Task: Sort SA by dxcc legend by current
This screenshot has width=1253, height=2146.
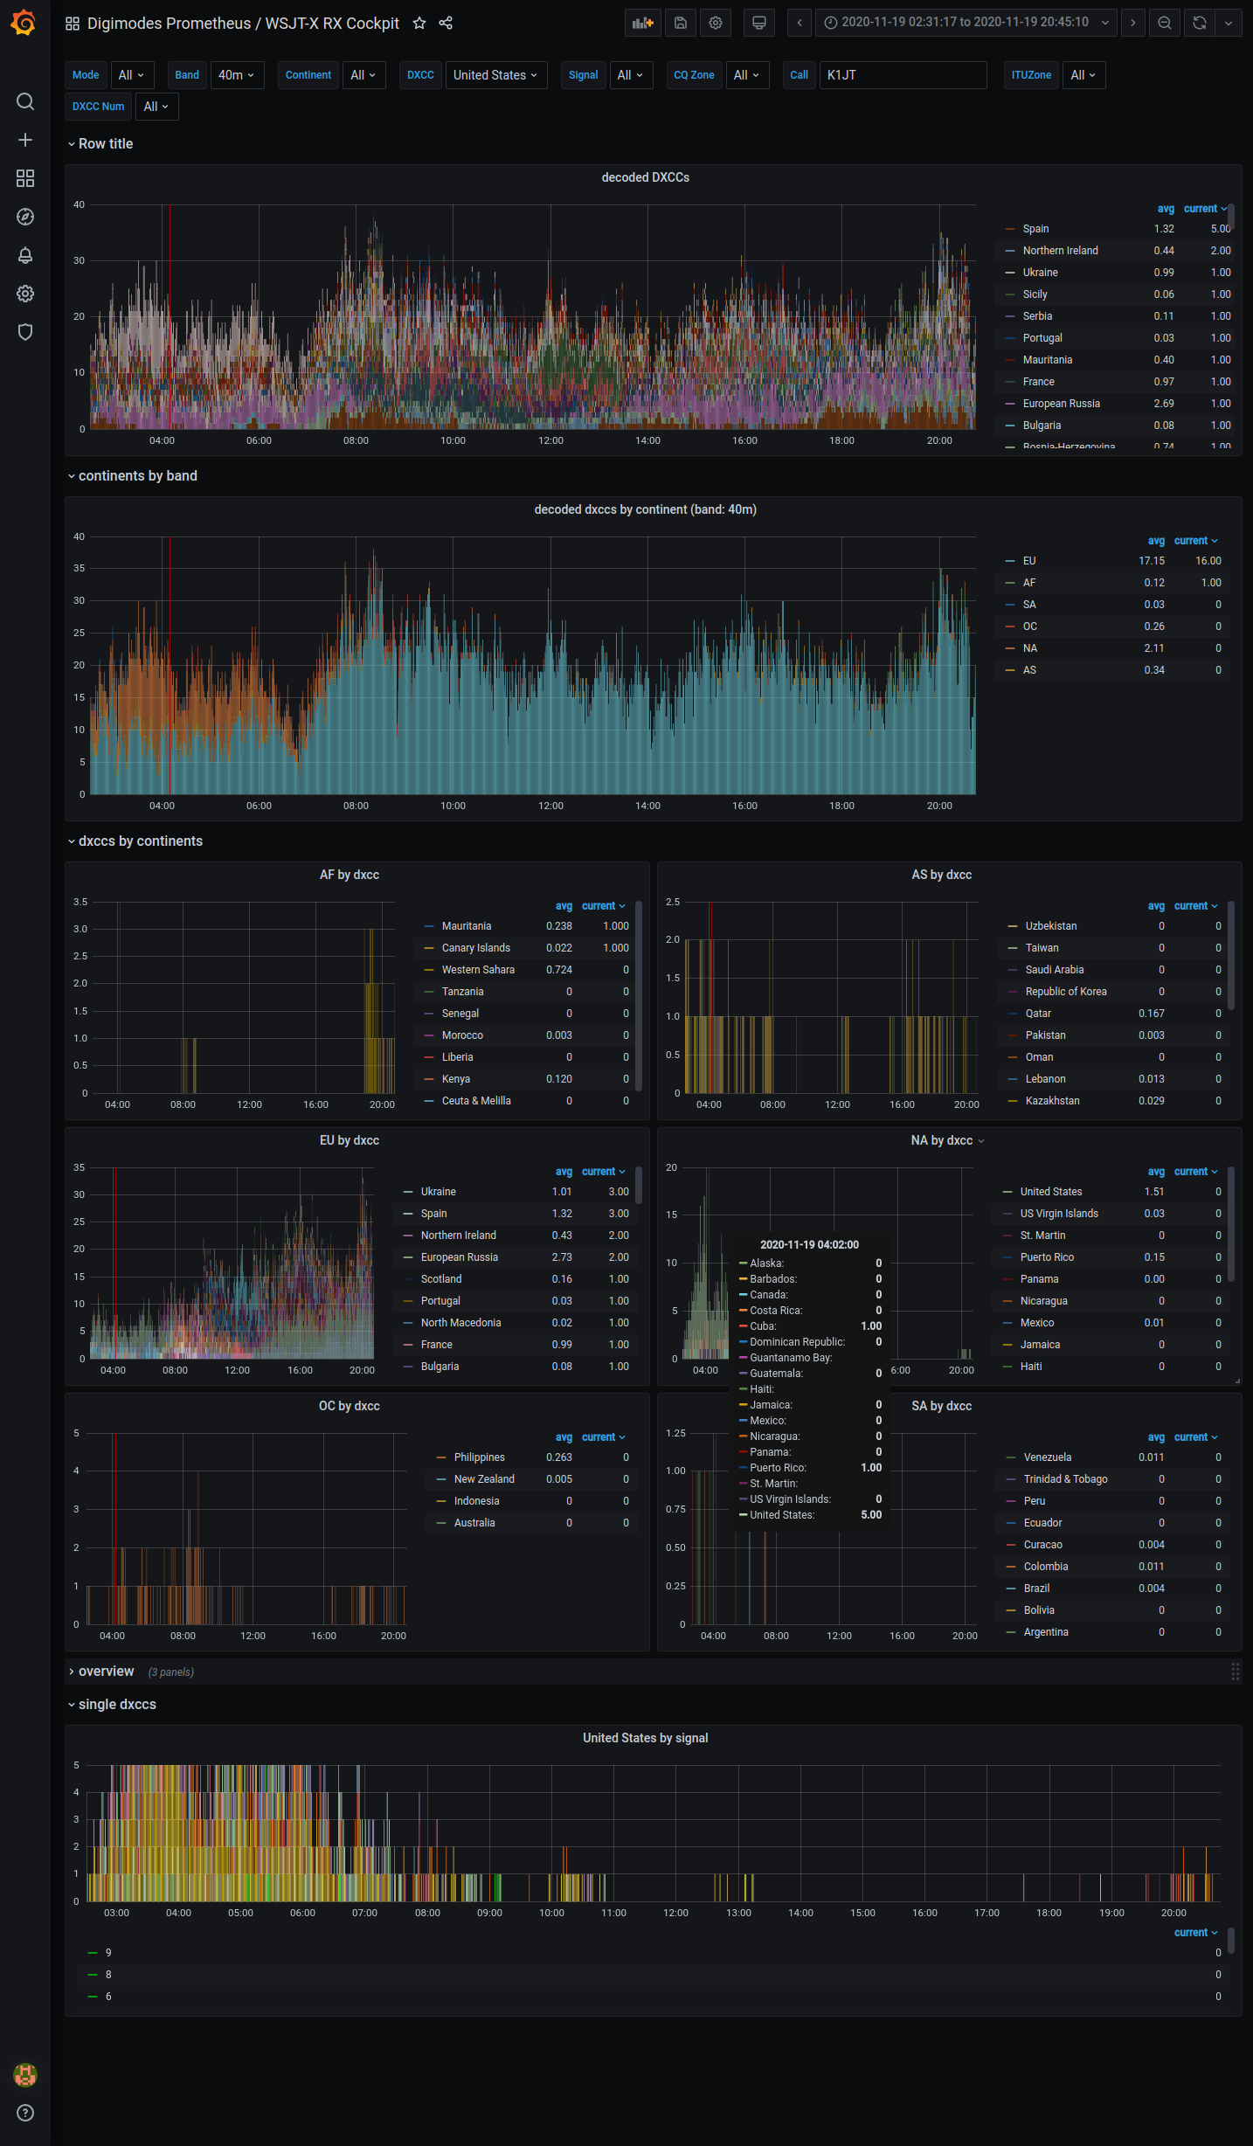Action: point(1195,1437)
